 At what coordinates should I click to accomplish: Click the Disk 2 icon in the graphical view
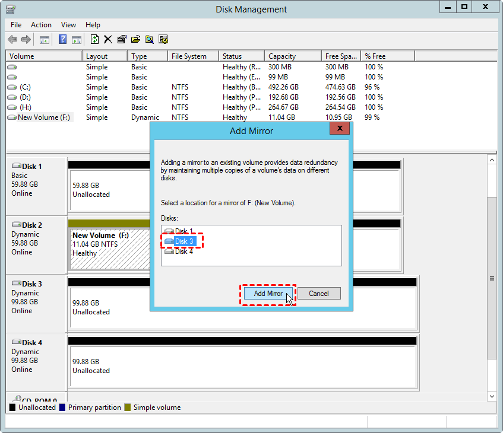click(x=17, y=224)
